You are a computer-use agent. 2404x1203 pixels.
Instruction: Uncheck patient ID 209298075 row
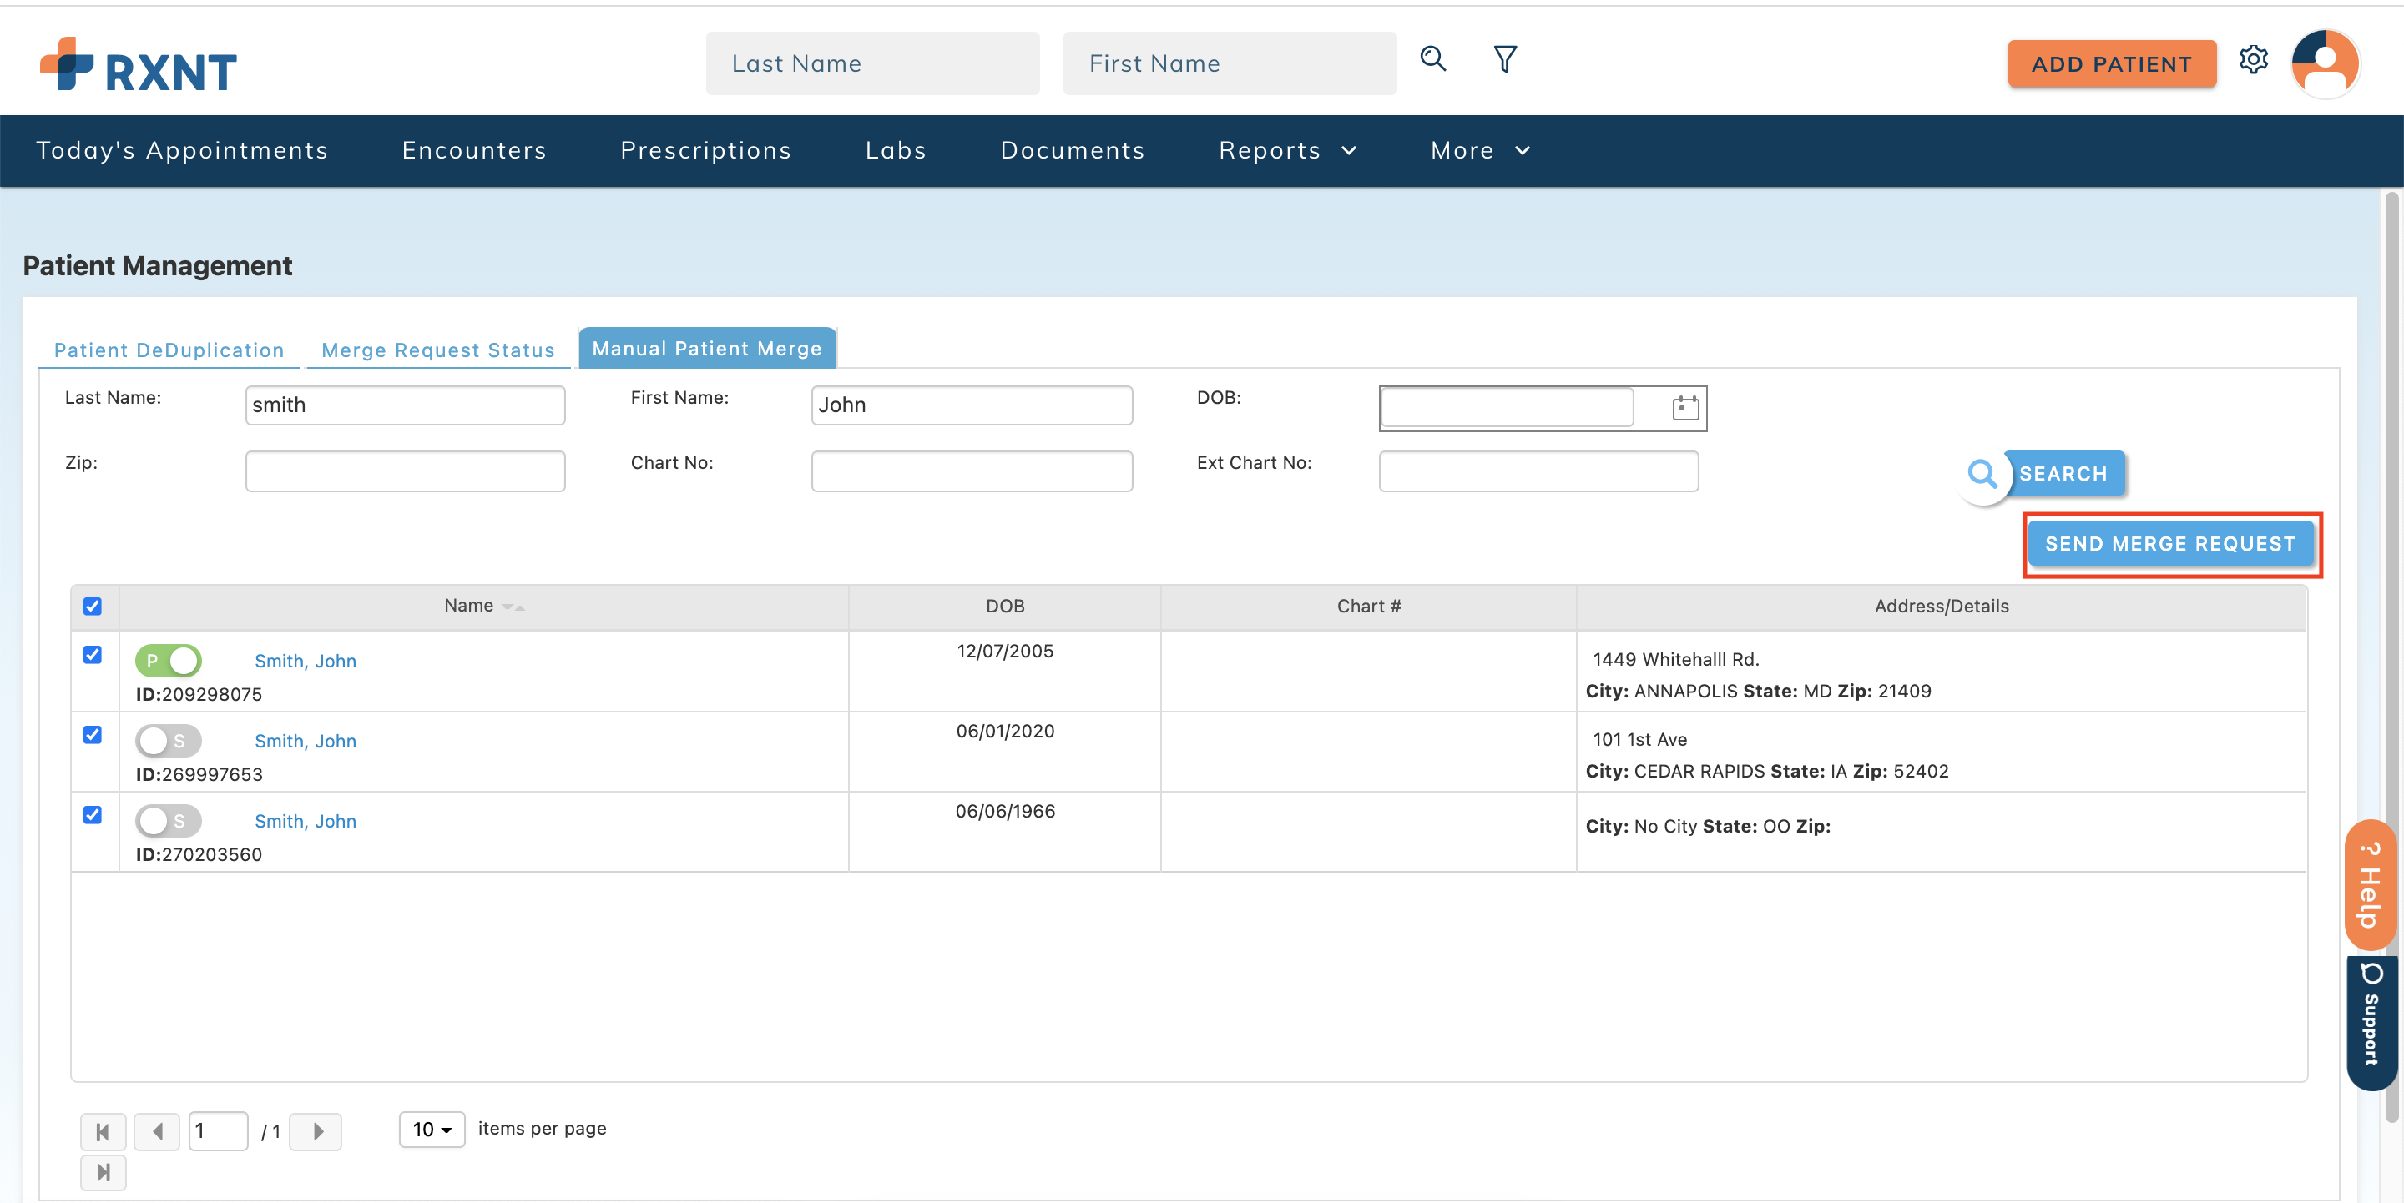(93, 655)
